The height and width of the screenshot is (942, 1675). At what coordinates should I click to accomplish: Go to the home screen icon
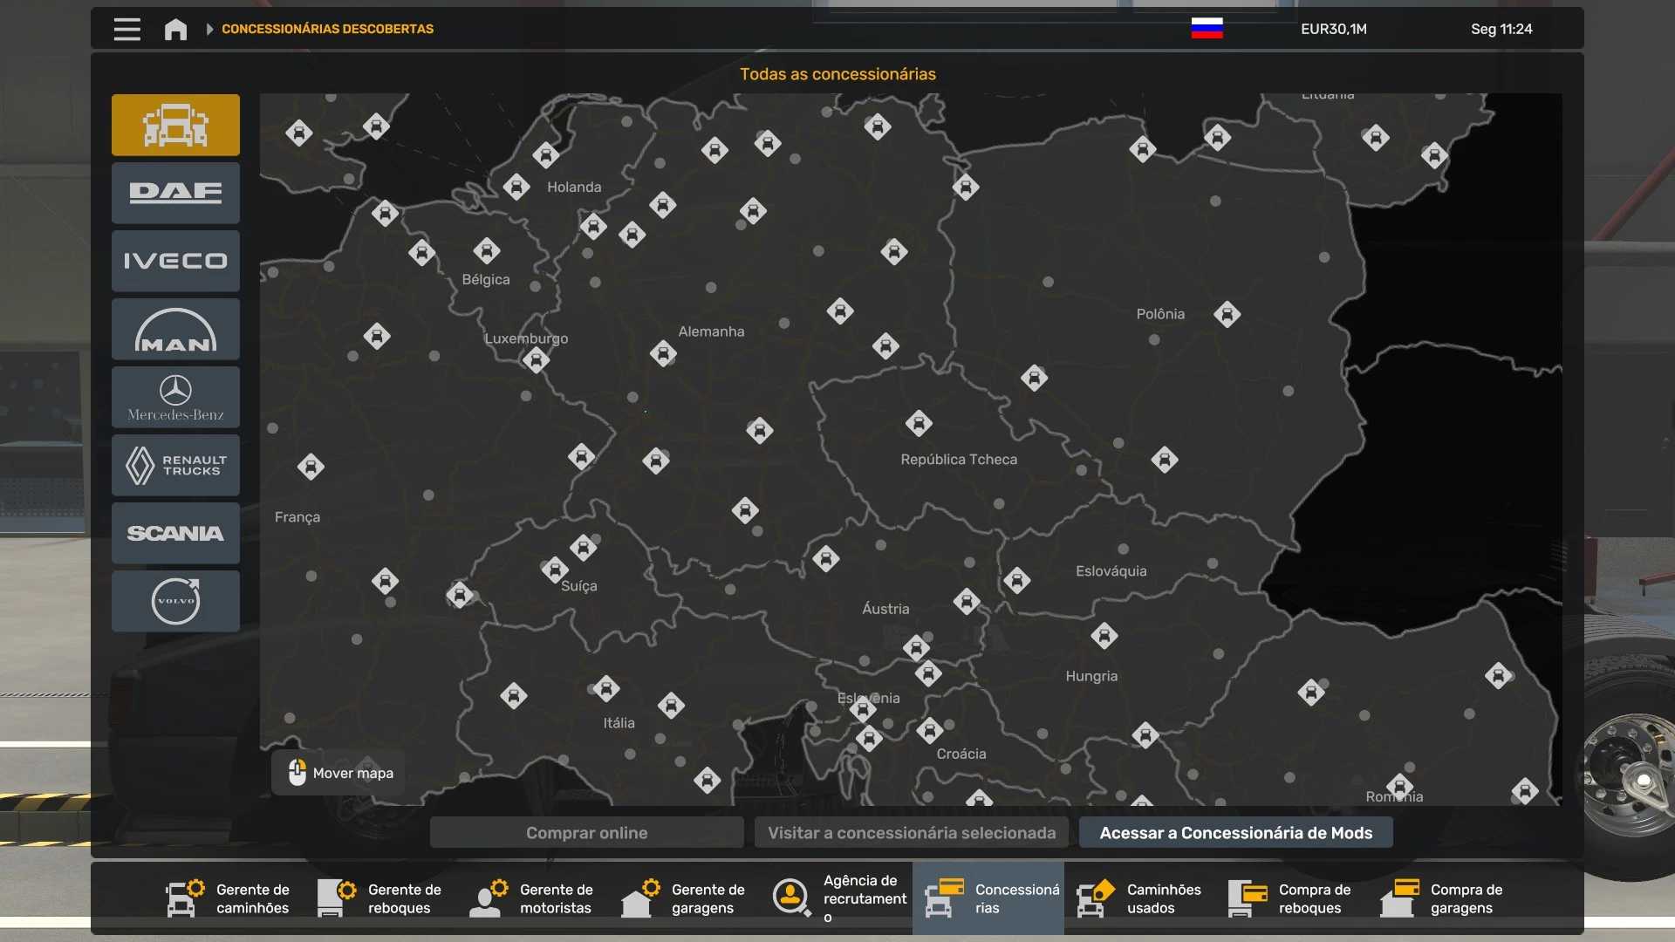click(175, 29)
